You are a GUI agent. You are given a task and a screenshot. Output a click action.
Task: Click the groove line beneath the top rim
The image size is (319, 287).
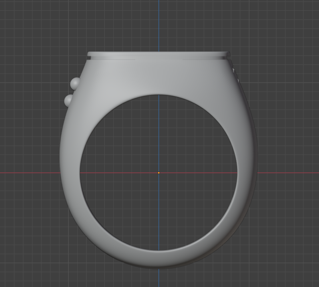pyautogui.click(x=158, y=59)
